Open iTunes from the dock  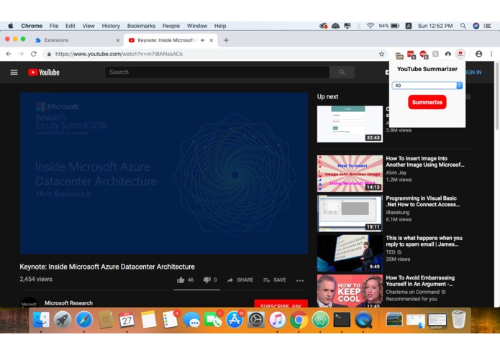(x=277, y=320)
